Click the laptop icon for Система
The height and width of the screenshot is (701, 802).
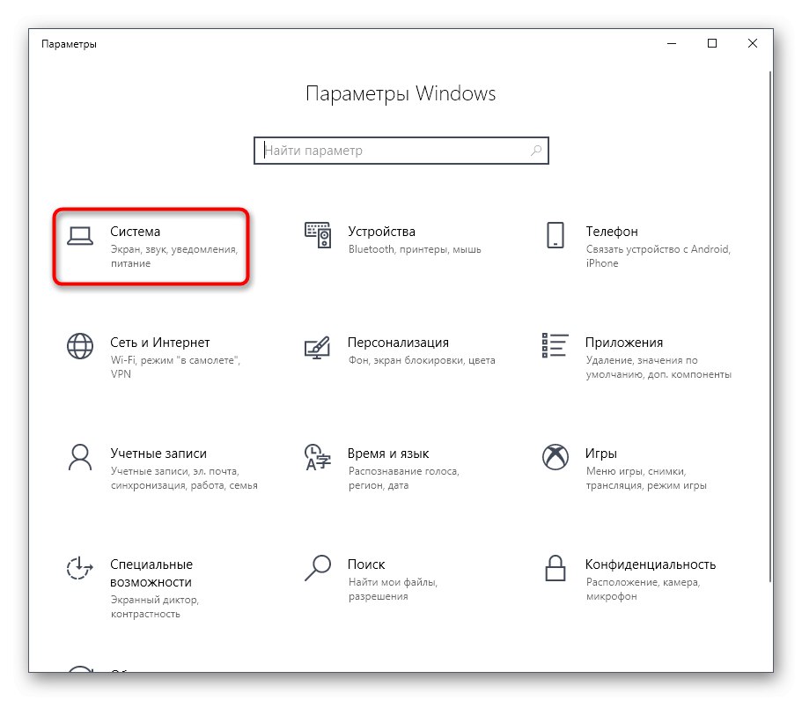(80, 236)
